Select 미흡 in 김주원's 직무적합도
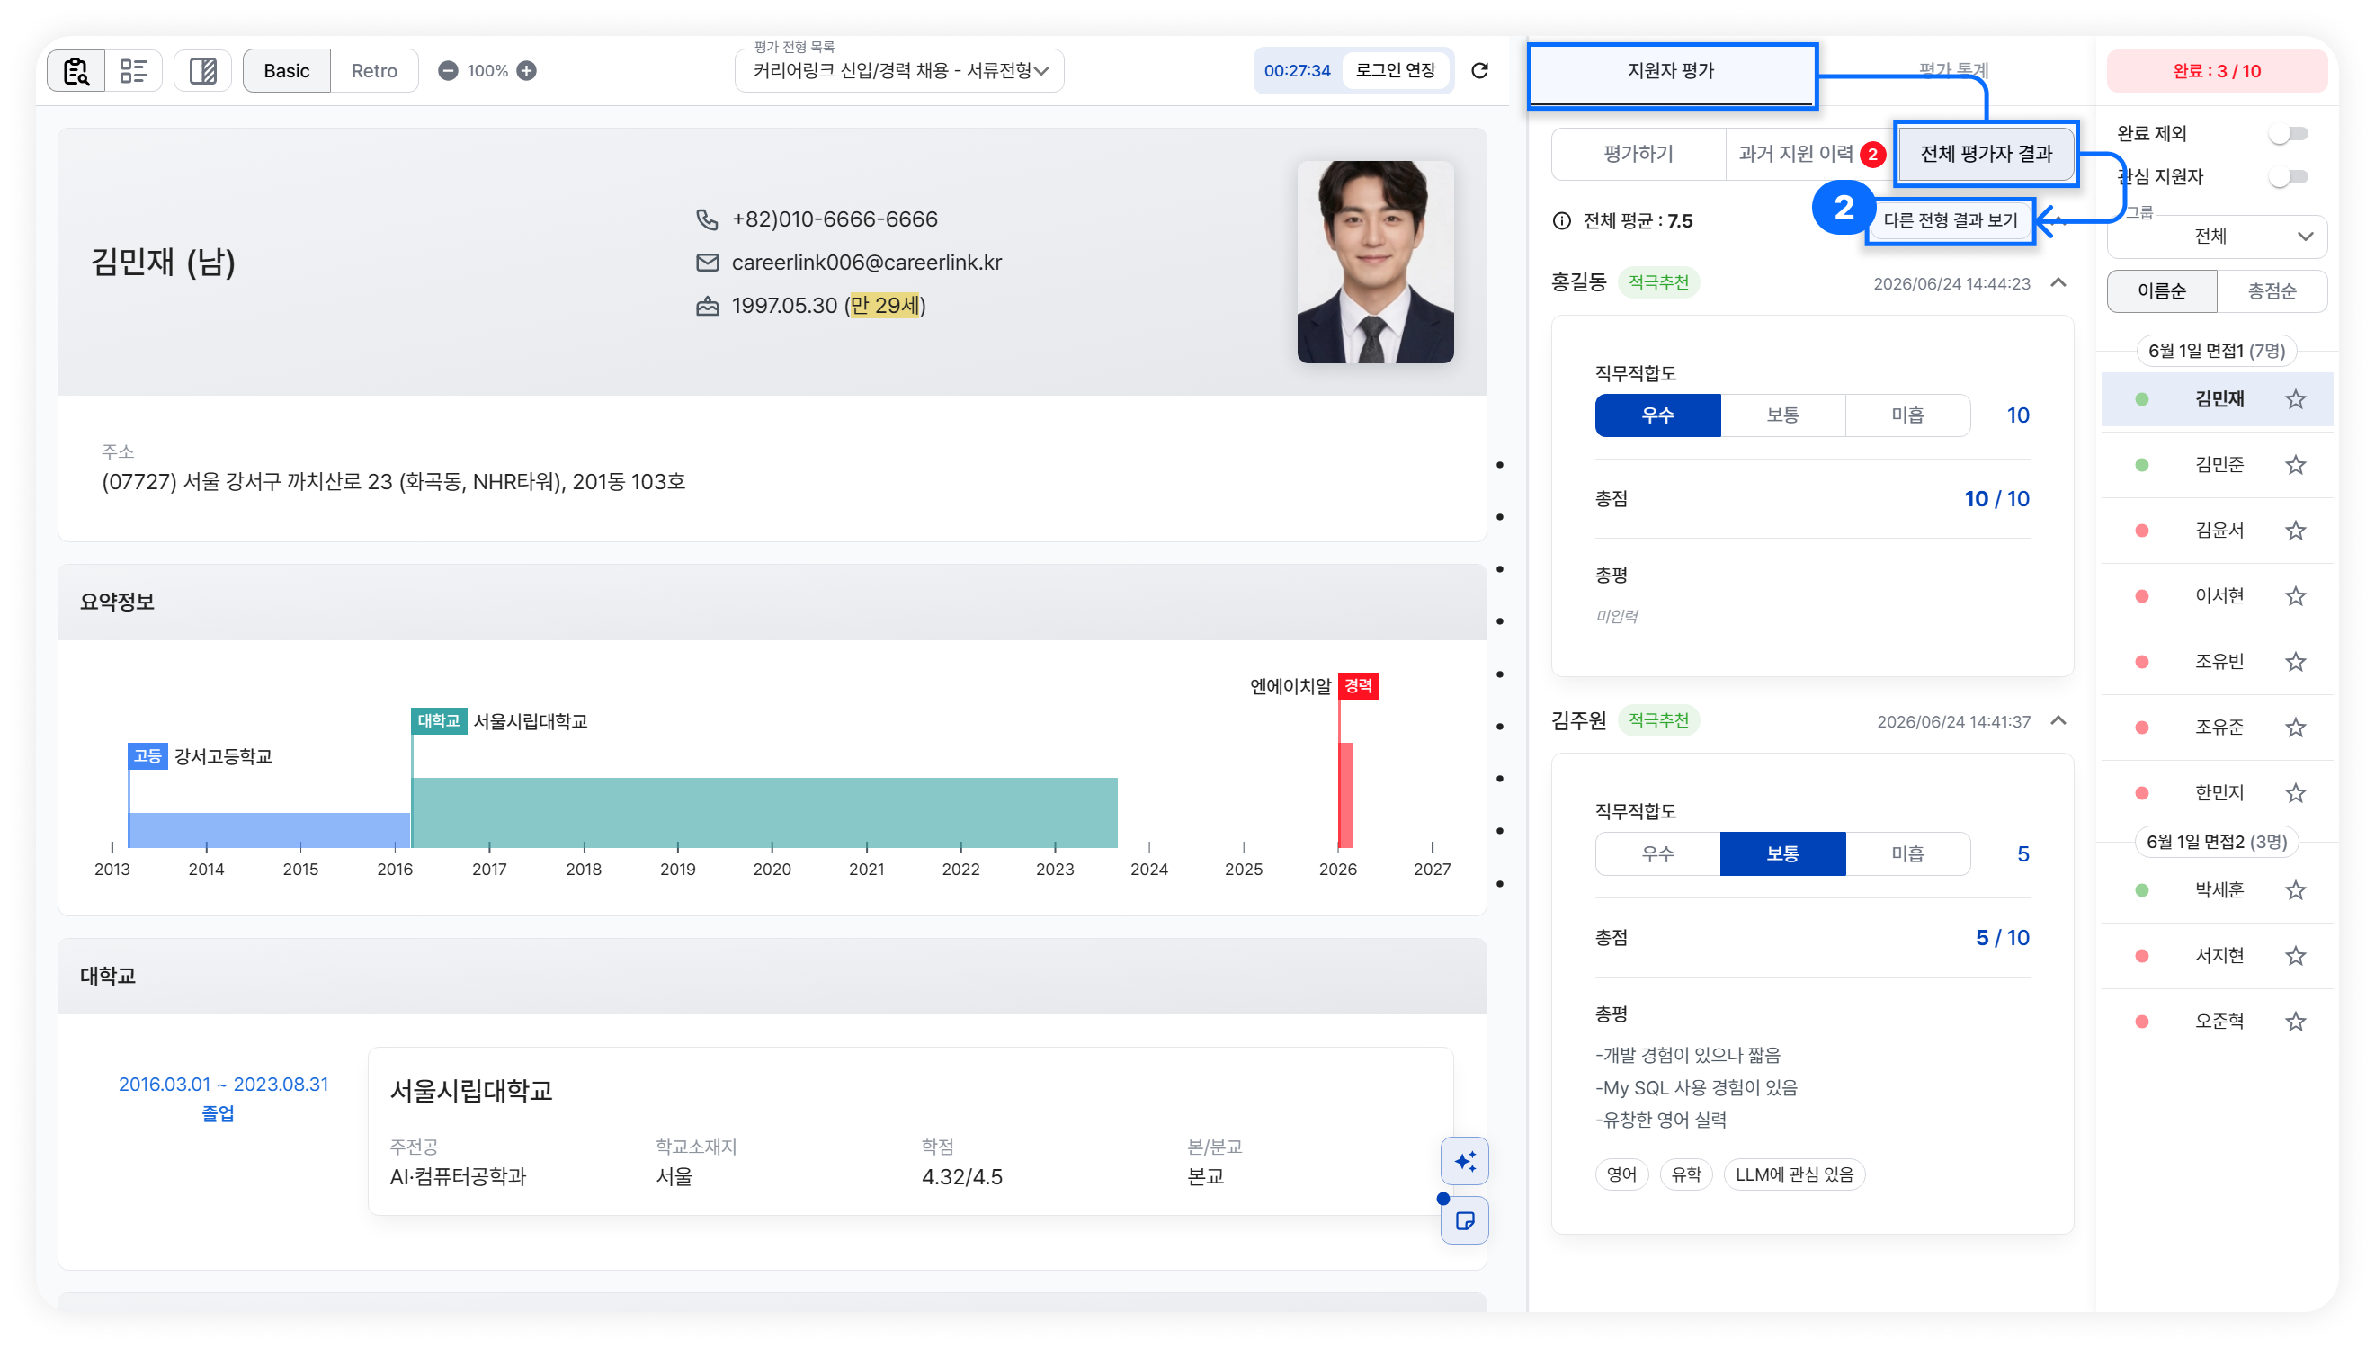 tap(1907, 853)
